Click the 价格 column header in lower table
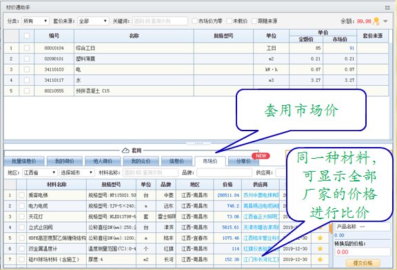Screen dimensions: 397x270 point(227,184)
